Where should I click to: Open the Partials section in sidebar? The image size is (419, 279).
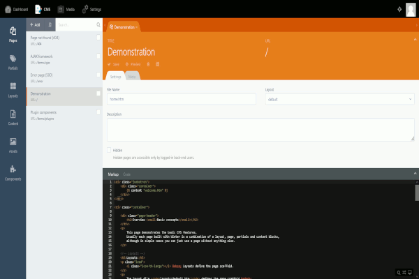[x=13, y=61]
